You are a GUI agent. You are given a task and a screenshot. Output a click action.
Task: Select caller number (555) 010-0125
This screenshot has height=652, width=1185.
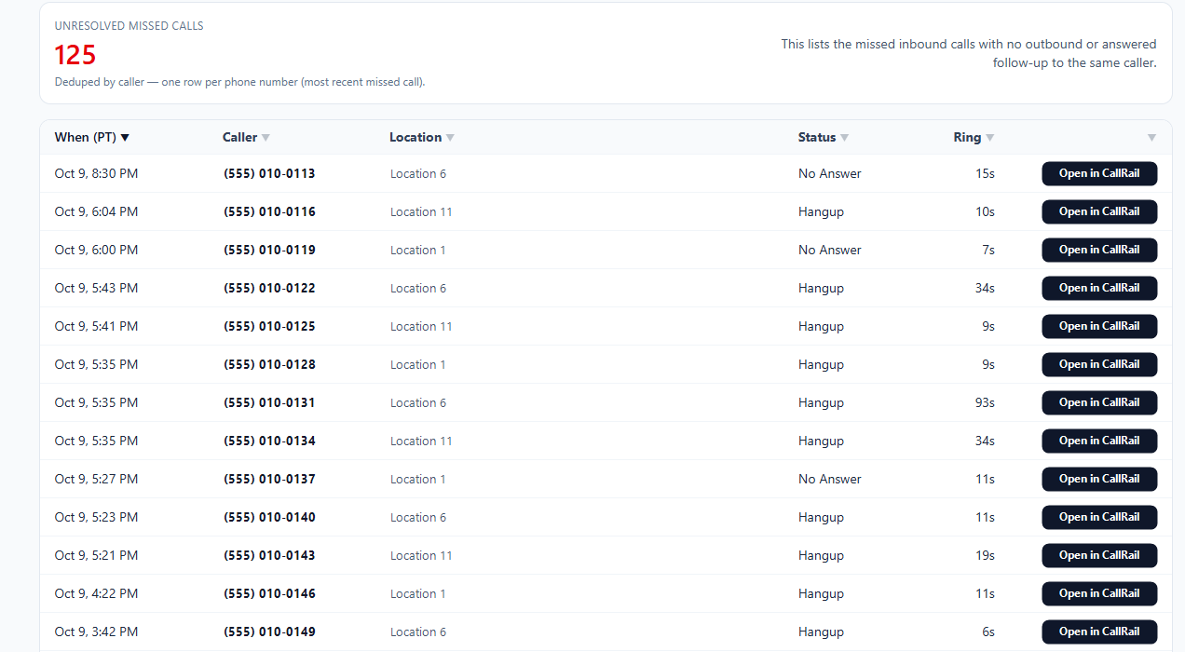(x=269, y=327)
